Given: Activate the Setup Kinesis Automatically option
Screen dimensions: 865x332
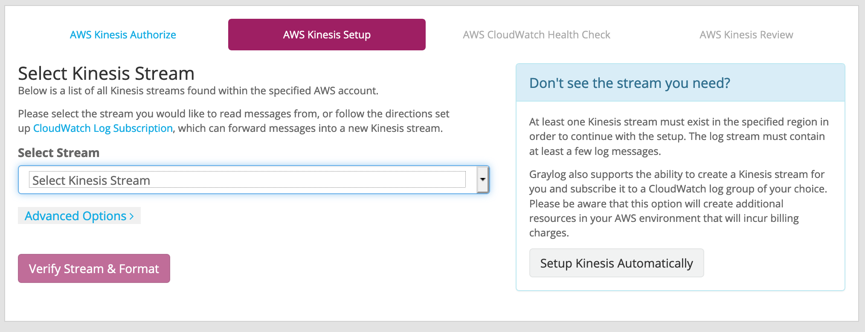Looking at the screenshot, I should click(x=616, y=263).
